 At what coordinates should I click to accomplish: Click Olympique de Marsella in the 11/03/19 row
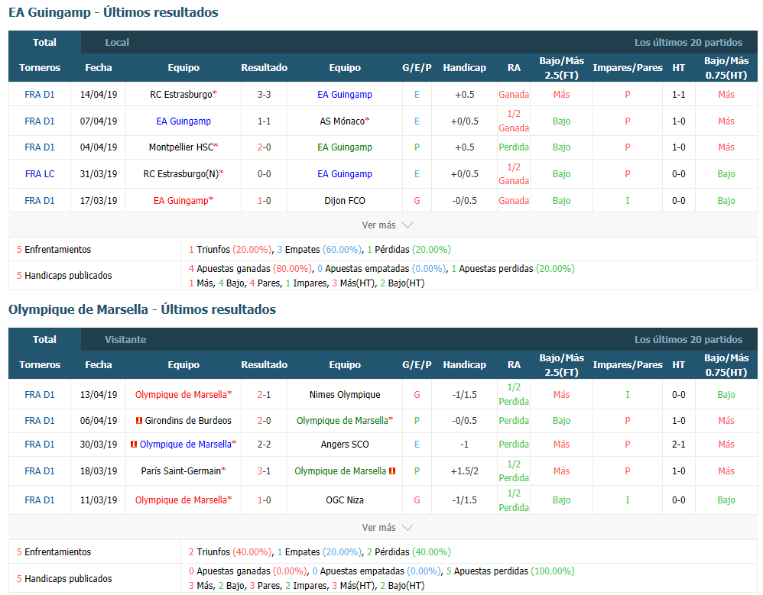coord(181,500)
